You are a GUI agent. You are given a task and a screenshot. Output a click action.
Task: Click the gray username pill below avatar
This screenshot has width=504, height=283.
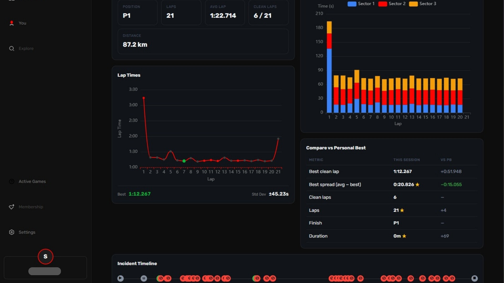pyautogui.click(x=45, y=271)
